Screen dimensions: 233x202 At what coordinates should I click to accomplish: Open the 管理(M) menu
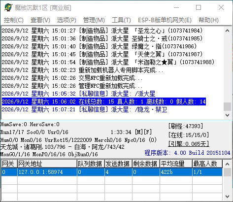pyautogui.click(x=94, y=20)
